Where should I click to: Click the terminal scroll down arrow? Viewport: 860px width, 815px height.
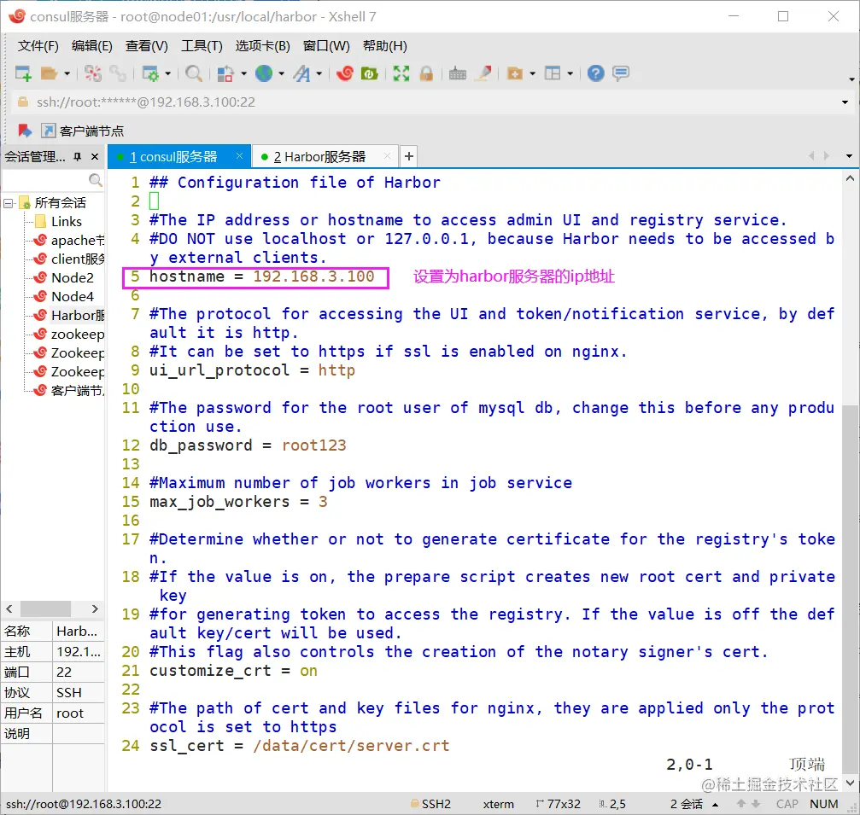tap(850, 783)
